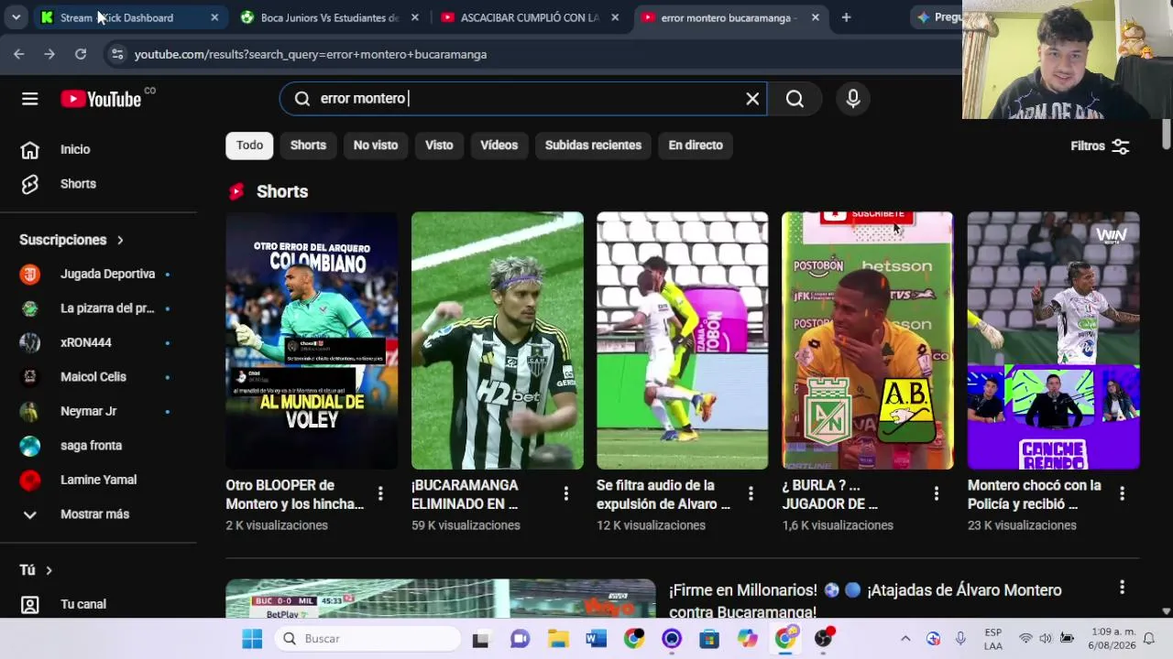This screenshot has height=659, width=1173.
Task: Show hidden system tray icons
Action: [905, 639]
